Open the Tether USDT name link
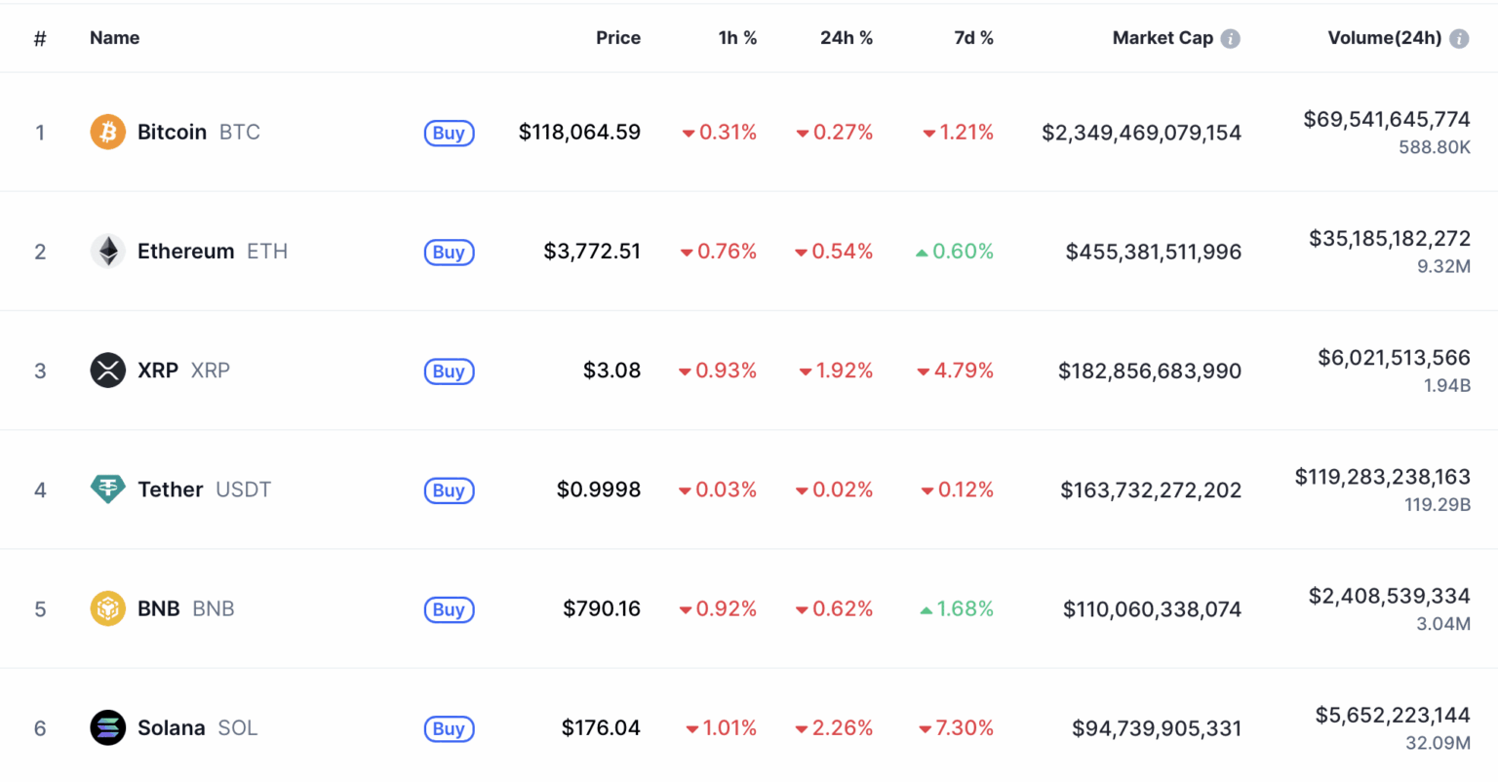The image size is (1498, 782). [171, 489]
